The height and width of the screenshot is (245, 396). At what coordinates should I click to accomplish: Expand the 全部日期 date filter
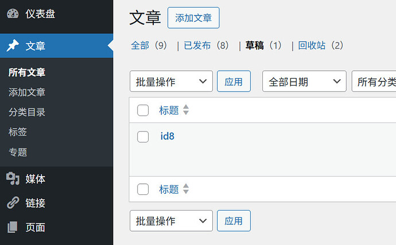[x=304, y=82]
